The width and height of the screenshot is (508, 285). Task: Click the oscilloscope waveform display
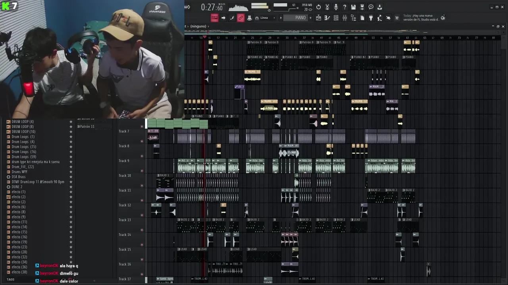[x=238, y=7]
